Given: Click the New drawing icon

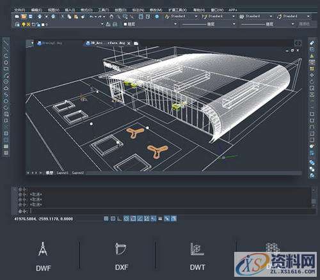Looking at the screenshot, I should coord(17,17).
